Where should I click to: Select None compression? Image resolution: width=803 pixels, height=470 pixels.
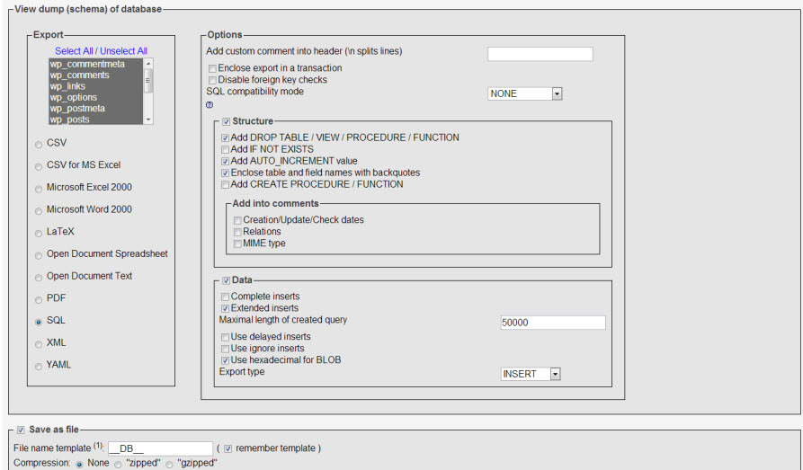point(79,465)
